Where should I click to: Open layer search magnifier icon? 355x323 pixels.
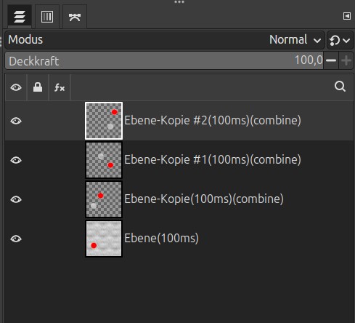point(340,87)
